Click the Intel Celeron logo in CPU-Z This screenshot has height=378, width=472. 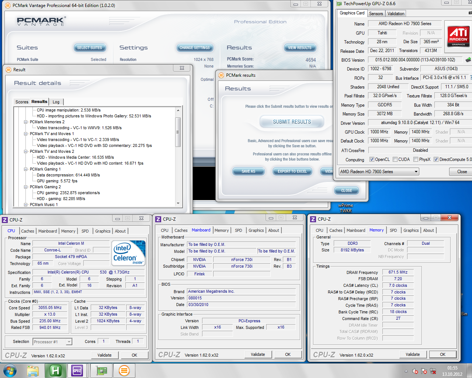click(x=128, y=253)
